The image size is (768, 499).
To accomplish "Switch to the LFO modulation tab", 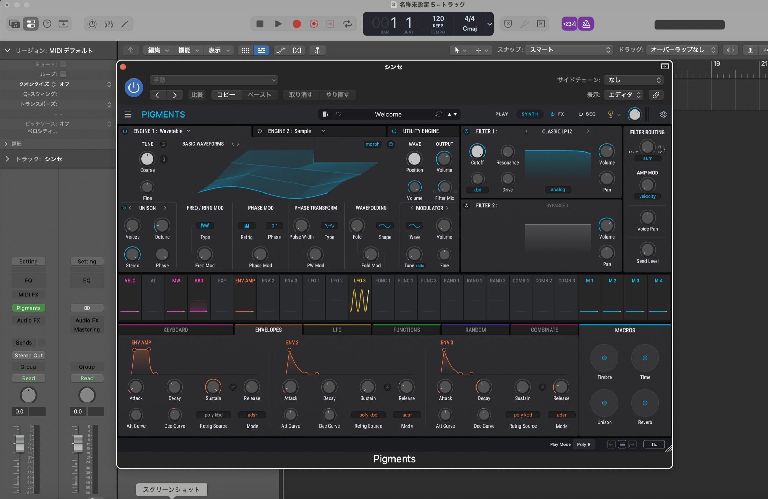I will 337,330.
